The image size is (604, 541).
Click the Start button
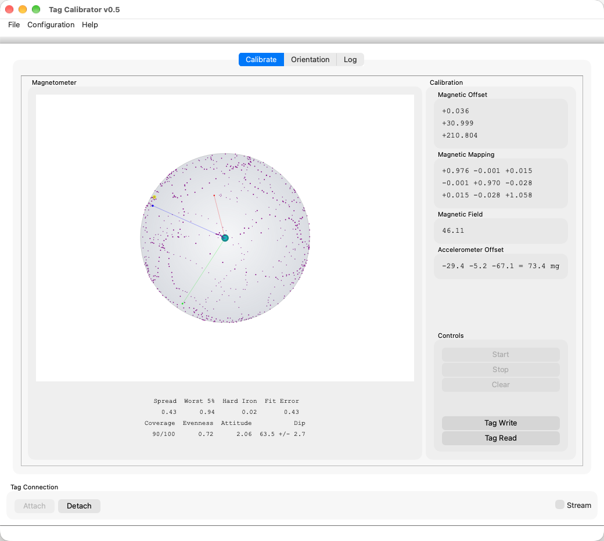click(501, 355)
